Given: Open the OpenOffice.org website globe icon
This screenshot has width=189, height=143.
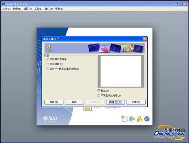Looking at the screenshot, I should pos(147,119).
